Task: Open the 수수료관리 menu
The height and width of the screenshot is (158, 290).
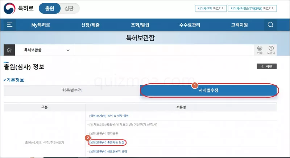Action: pos(190,25)
